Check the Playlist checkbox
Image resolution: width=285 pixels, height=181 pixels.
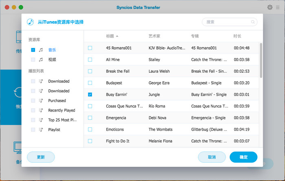point(33,129)
